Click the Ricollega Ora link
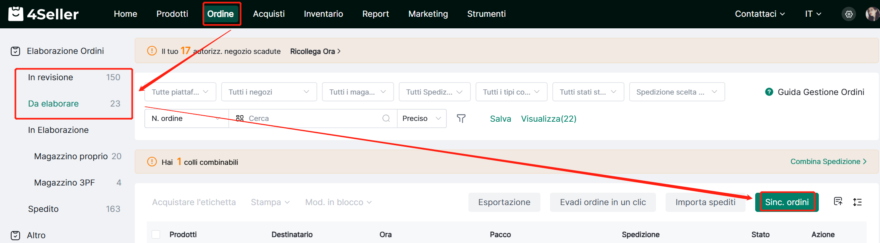 click(x=315, y=51)
